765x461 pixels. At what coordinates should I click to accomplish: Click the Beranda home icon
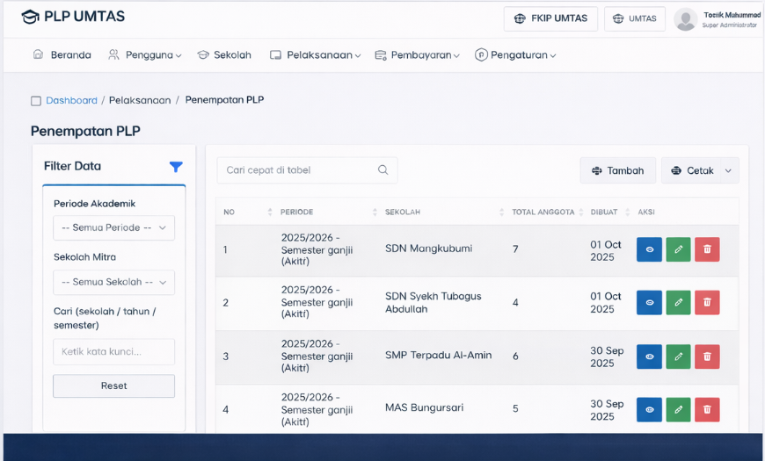[x=38, y=54]
